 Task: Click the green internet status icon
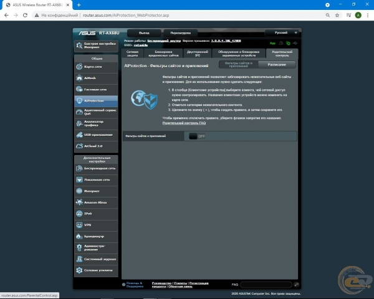[x=288, y=43]
